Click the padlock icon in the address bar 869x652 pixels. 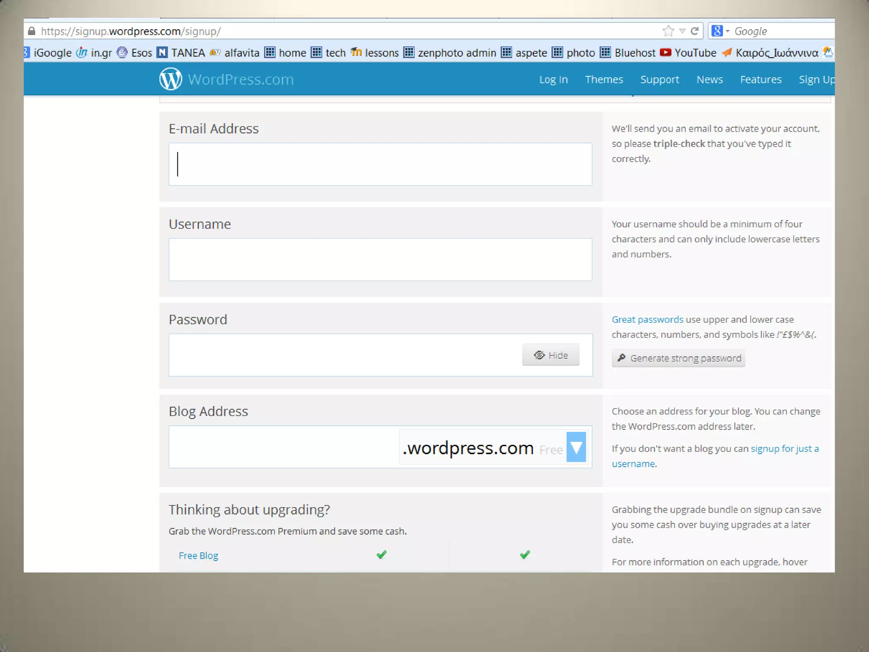tap(31, 31)
